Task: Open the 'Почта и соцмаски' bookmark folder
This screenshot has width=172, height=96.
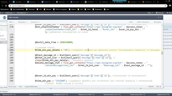Action: (x=60, y=9)
